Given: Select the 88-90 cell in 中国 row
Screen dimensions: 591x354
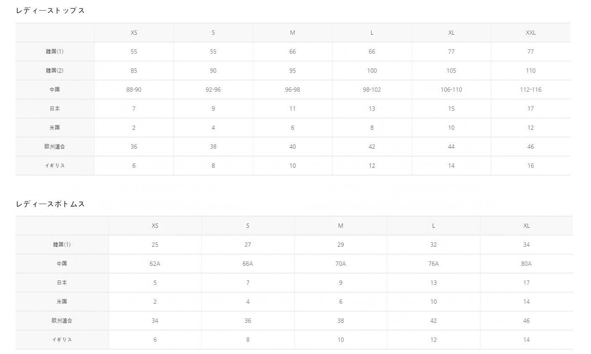Looking at the screenshot, I should point(134,90).
